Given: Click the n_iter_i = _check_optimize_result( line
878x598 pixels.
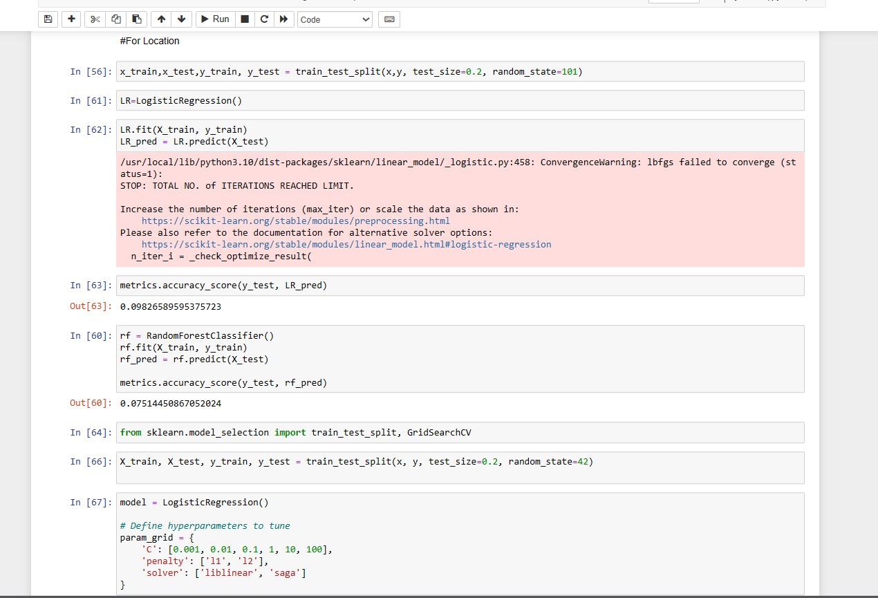Looking at the screenshot, I should click(221, 256).
